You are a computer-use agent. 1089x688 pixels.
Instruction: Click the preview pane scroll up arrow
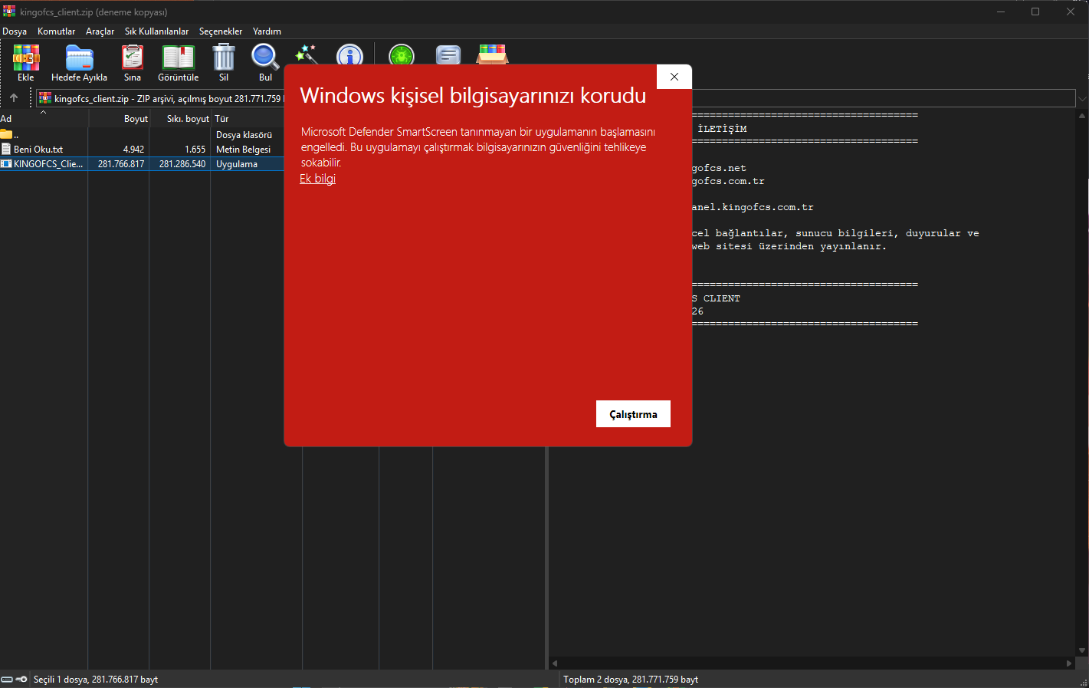tap(1082, 116)
